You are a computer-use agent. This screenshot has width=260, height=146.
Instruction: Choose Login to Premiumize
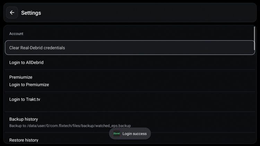pyautogui.click(x=29, y=85)
